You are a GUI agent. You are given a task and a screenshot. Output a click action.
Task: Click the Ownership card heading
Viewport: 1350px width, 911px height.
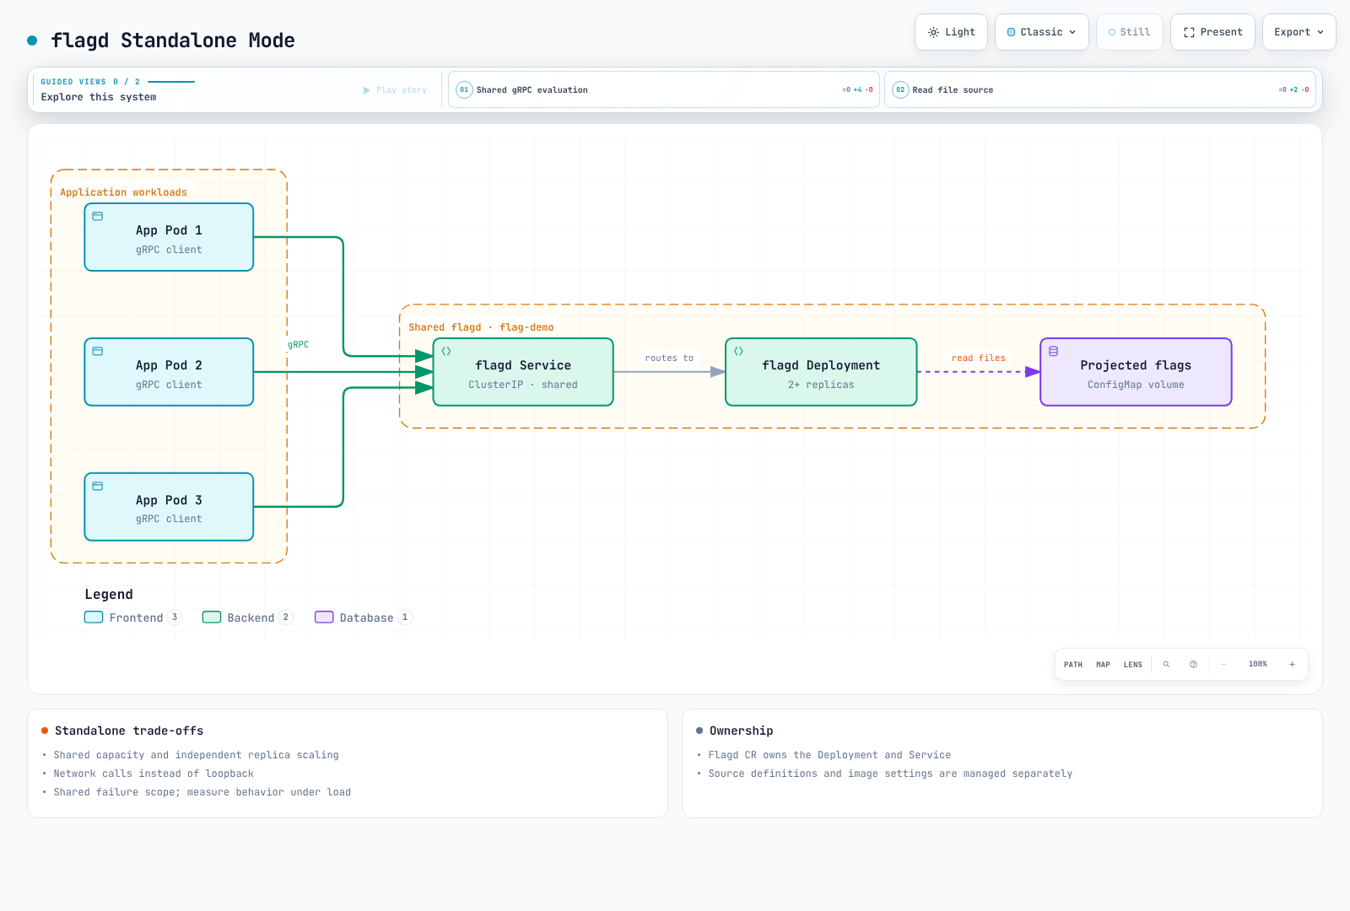(x=742, y=731)
